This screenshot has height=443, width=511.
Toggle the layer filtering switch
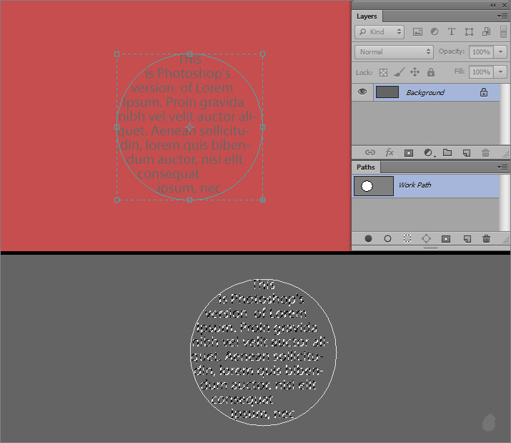tap(503, 31)
